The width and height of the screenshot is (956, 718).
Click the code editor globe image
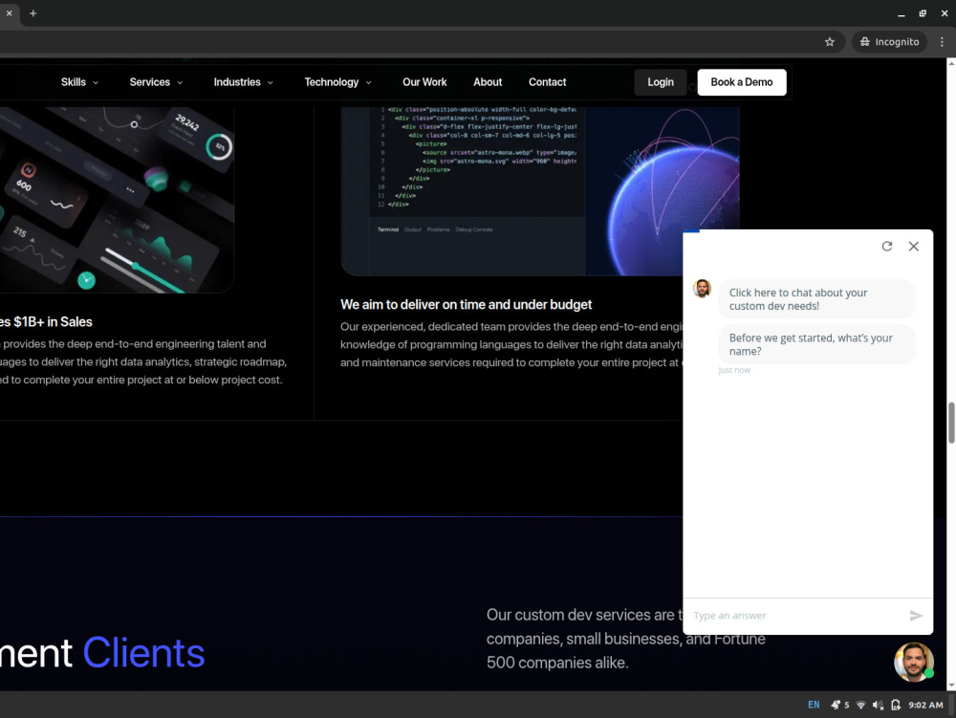540,191
